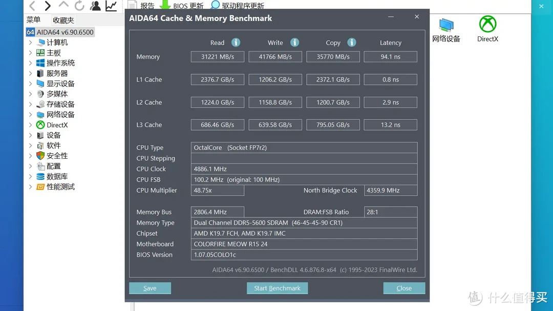Image resolution: width=553 pixels, height=311 pixels.
Task: Click the Start Benchmark button
Action: click(277, 288)
